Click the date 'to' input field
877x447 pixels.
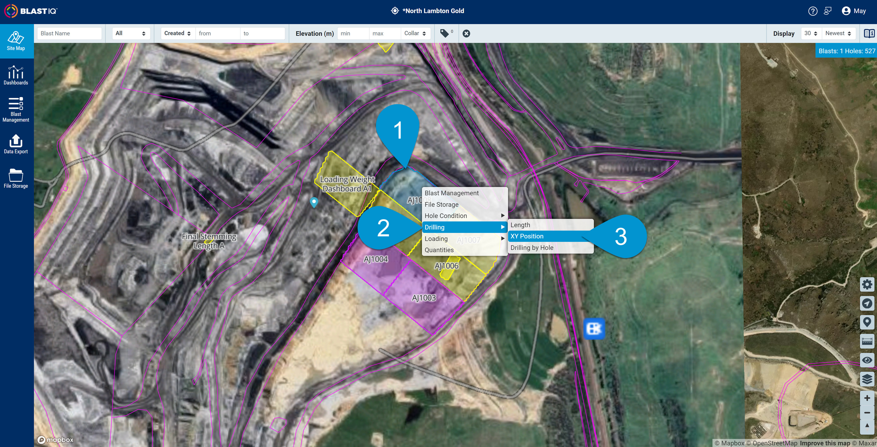click(x=263, y=33)
